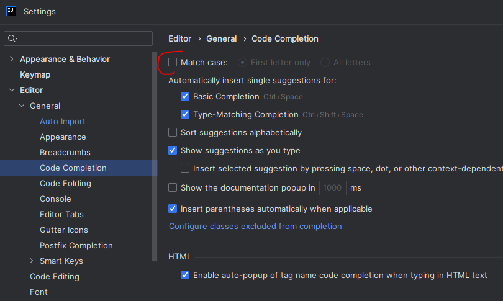Open the Smart Keys page

tap(61, 261)
